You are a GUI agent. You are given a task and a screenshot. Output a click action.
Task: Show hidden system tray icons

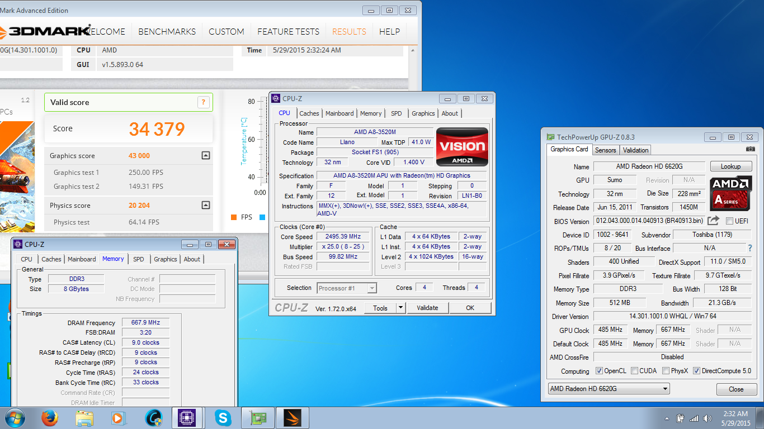click(x=667, y=418)
